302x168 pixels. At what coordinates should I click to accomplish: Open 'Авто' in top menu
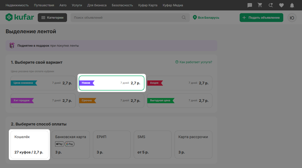(63, 5)
